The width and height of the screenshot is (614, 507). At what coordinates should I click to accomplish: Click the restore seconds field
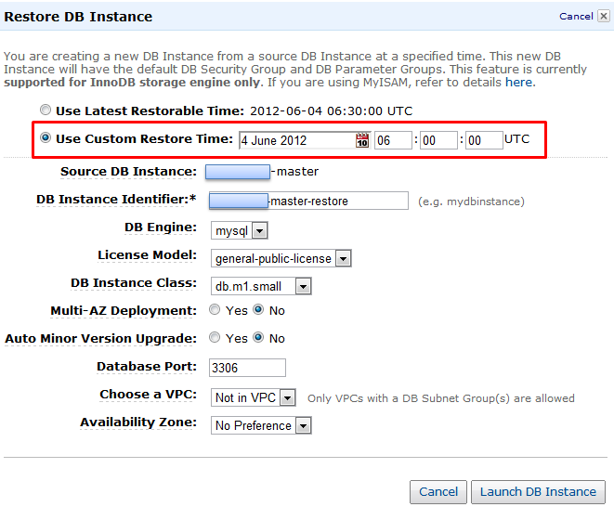[484, 140]
